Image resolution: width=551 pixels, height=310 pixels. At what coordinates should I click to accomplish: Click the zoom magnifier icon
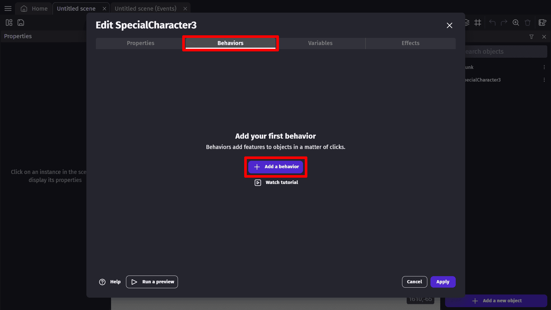pos(516,23)
